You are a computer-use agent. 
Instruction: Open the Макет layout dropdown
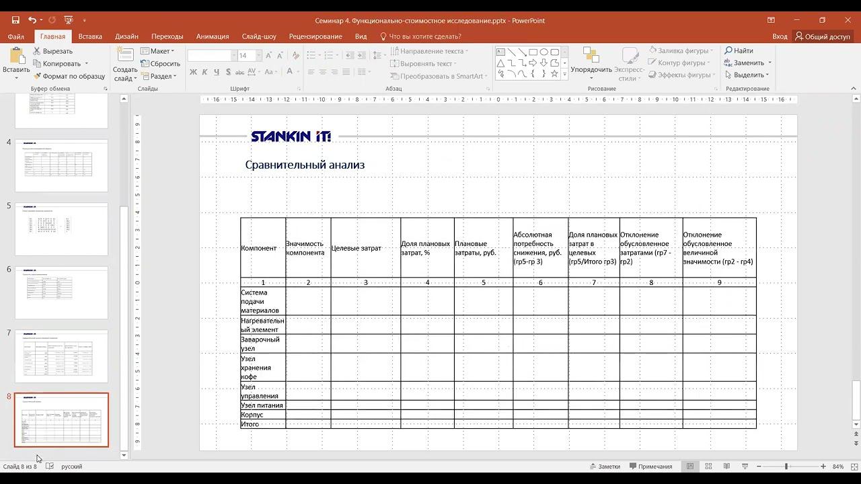tap(157, 51)
